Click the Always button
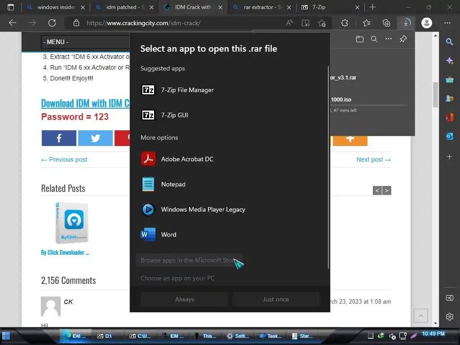The height and width of the screenshot is (345, 460). click(x=185, y=299)
